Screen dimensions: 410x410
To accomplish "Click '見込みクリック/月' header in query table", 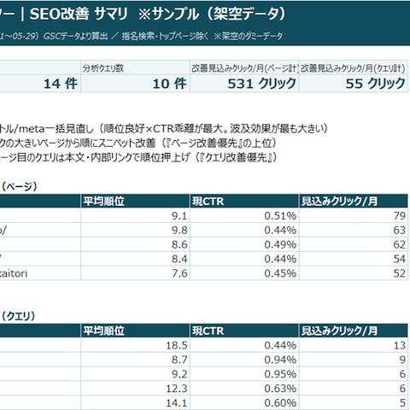I will [x=354, y=331].
